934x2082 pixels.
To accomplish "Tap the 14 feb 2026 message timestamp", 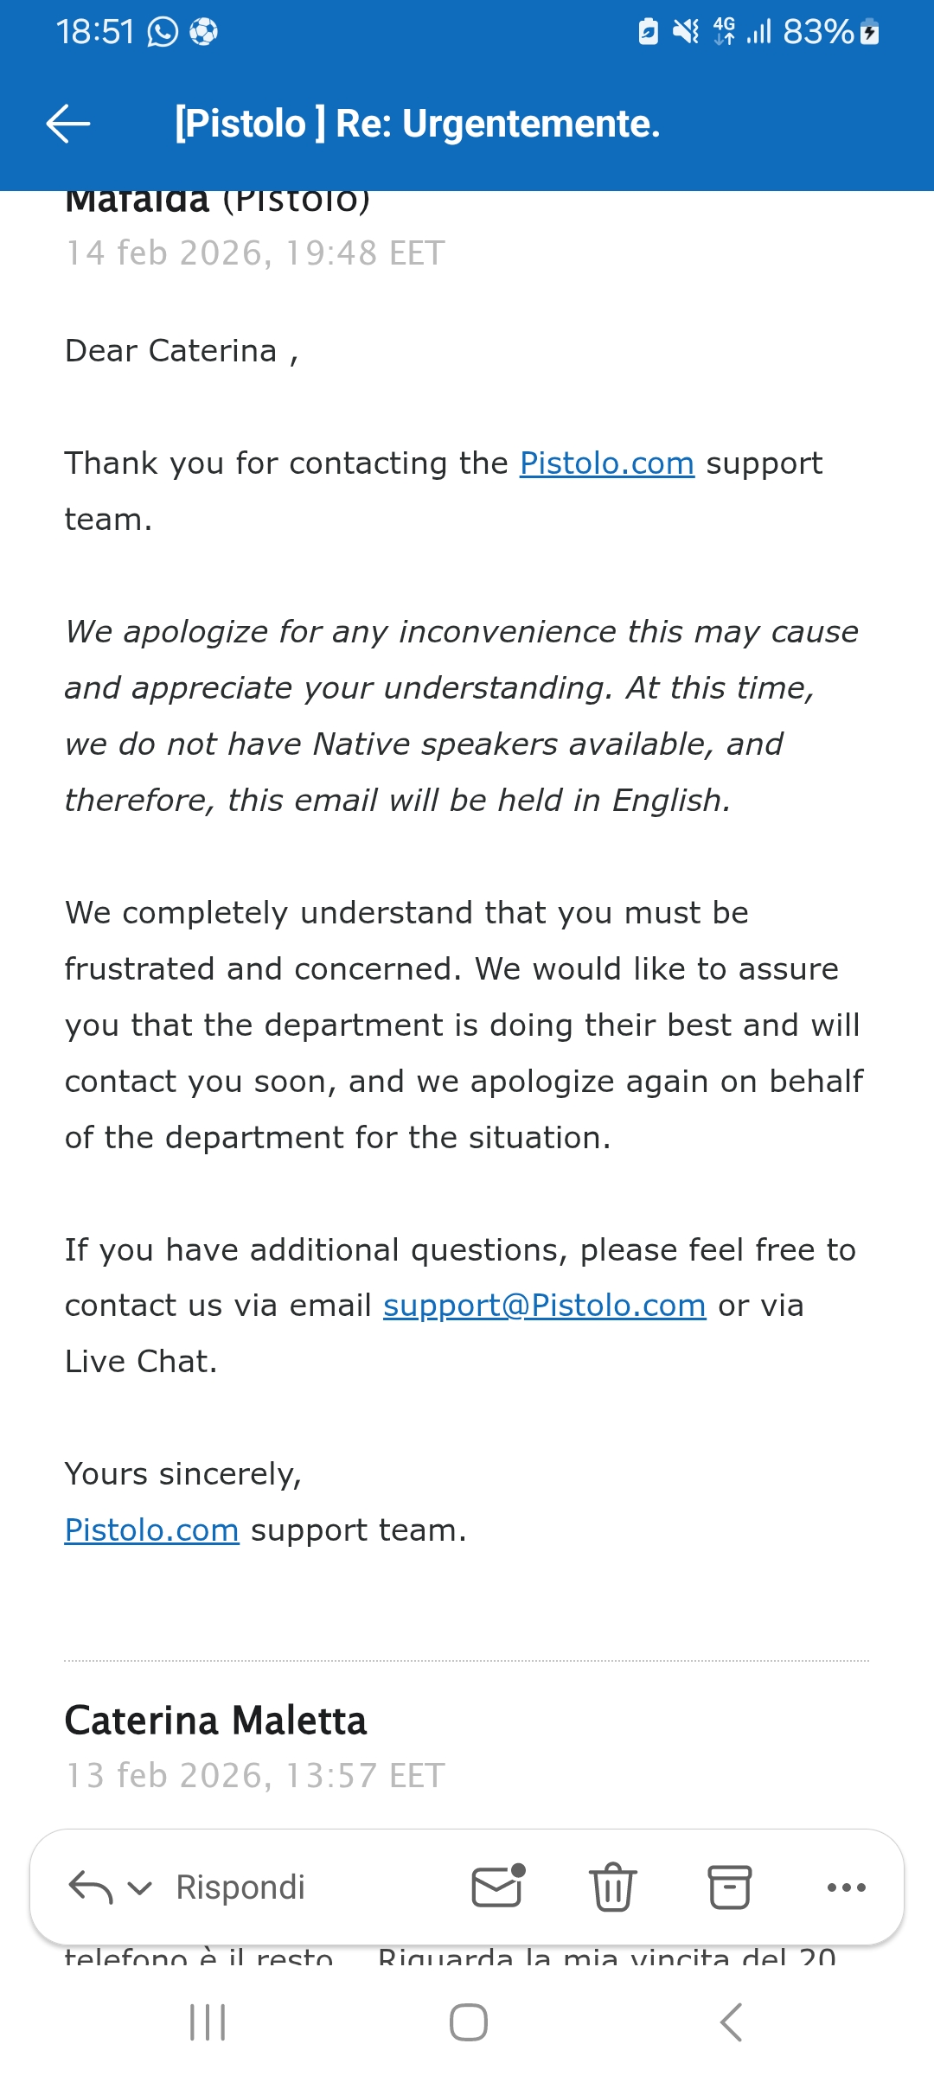I will click(255, 253).
